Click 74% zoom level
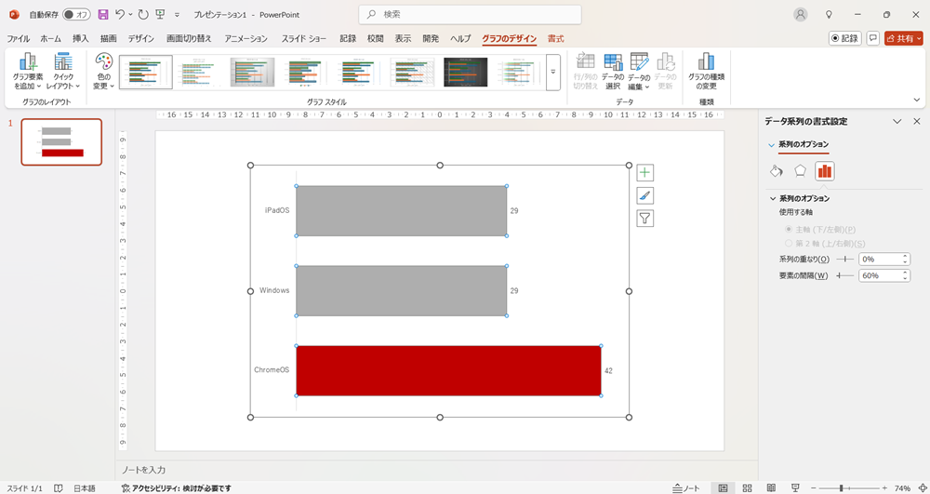This screenshot has height=494, width=930. pos(903,488)
